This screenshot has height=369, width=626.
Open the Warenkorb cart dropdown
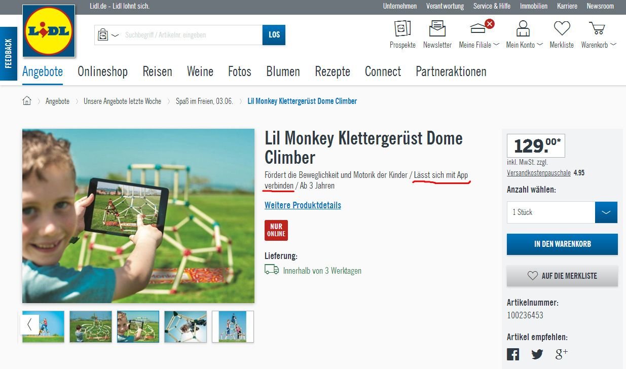click(599, 34)
